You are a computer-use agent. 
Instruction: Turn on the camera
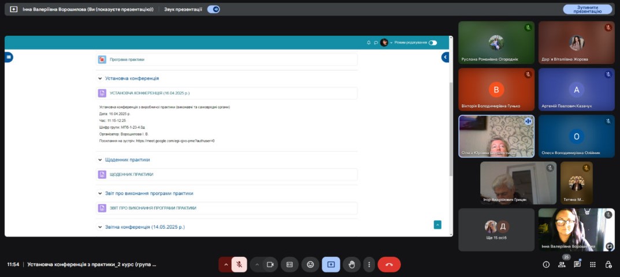tap(270, 264)
